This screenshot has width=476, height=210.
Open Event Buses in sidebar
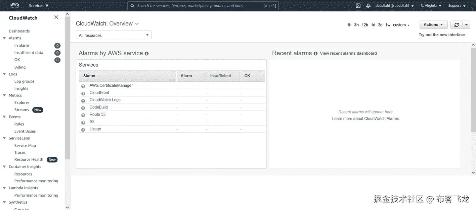click(x=25, y=131)
